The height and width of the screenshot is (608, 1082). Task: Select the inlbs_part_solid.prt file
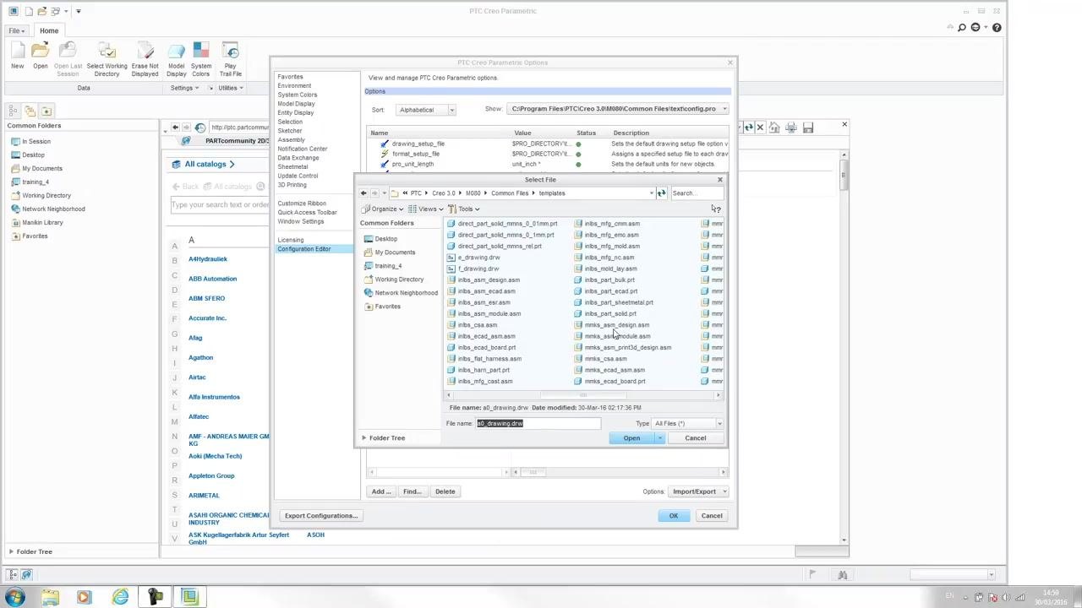tap(610, 313)
